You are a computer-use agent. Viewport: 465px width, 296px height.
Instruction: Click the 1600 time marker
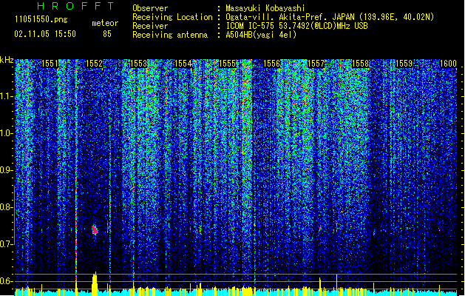[448, 64]
